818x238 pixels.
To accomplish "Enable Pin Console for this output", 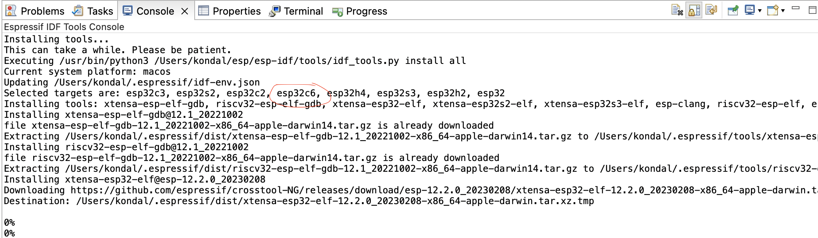I will pyautogui.click(x=732, y=10).
